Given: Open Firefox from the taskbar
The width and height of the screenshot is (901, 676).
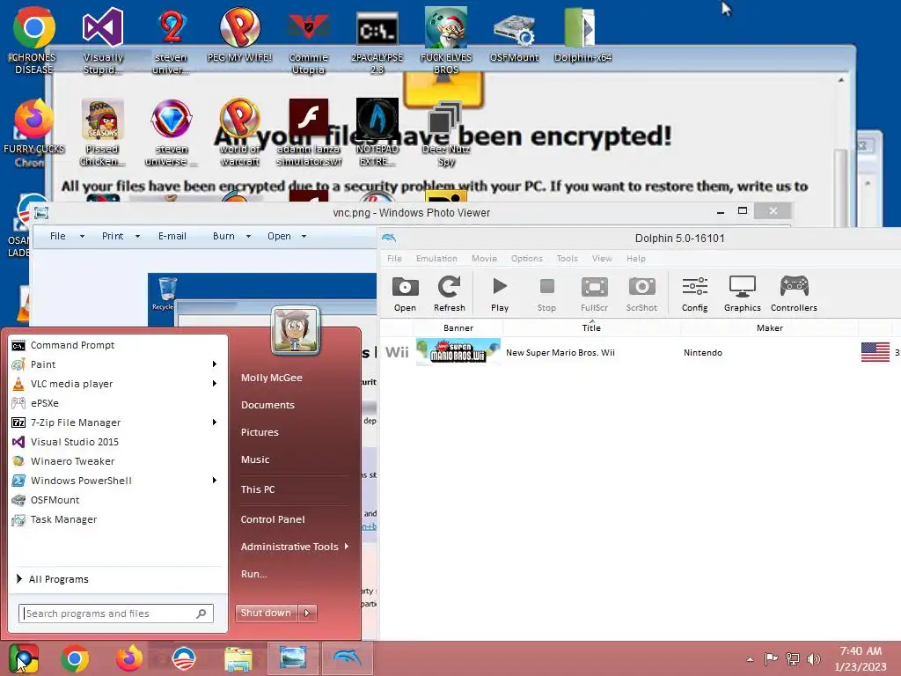Looking at the screenshot, I should tap(129, 658).
